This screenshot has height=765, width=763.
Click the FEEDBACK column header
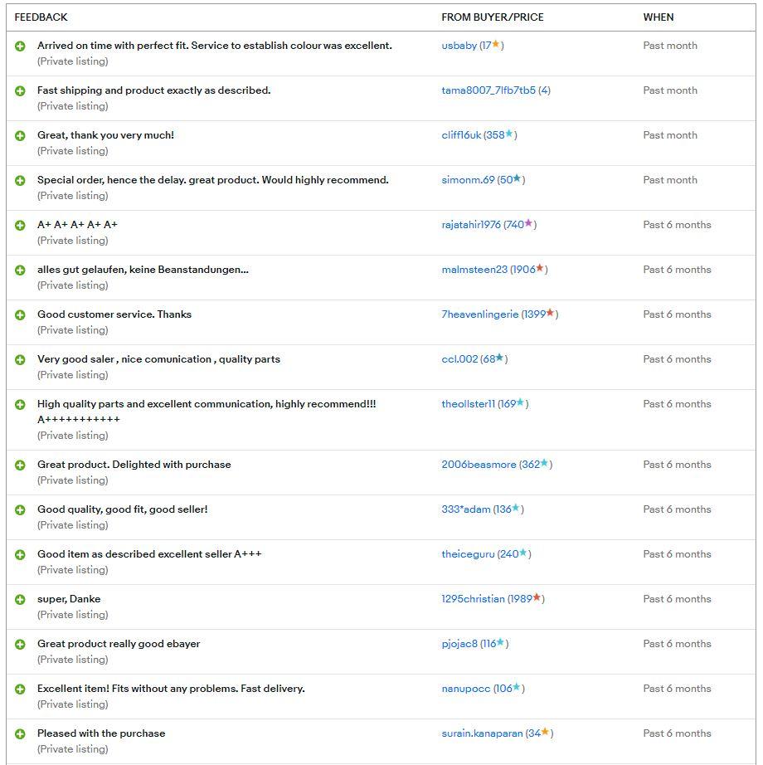[x=41, y=17]
